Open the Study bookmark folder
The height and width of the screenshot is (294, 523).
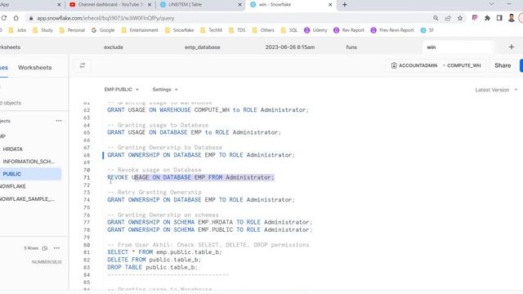tap(42, 30)
